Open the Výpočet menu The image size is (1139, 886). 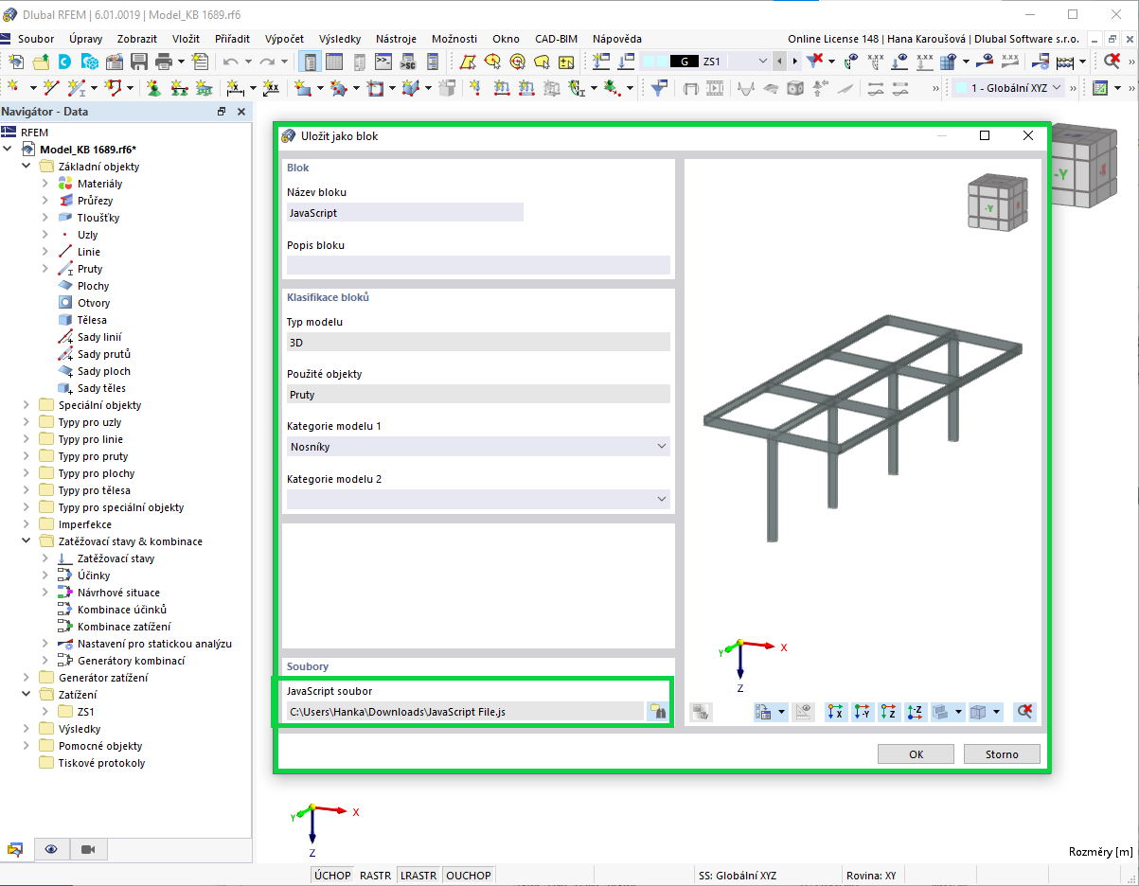pos(284,39)
